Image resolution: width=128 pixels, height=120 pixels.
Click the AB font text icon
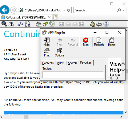[x=92, y=24]
